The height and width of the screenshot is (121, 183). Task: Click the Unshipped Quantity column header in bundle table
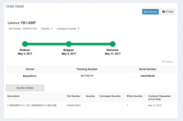110,96
